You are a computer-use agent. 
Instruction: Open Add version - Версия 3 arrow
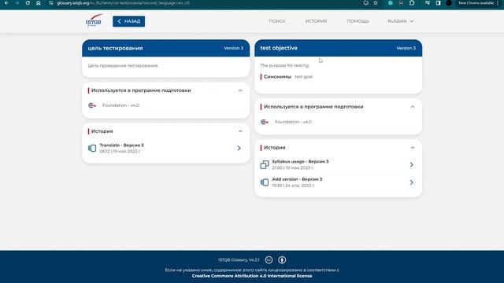pos(411,182)
